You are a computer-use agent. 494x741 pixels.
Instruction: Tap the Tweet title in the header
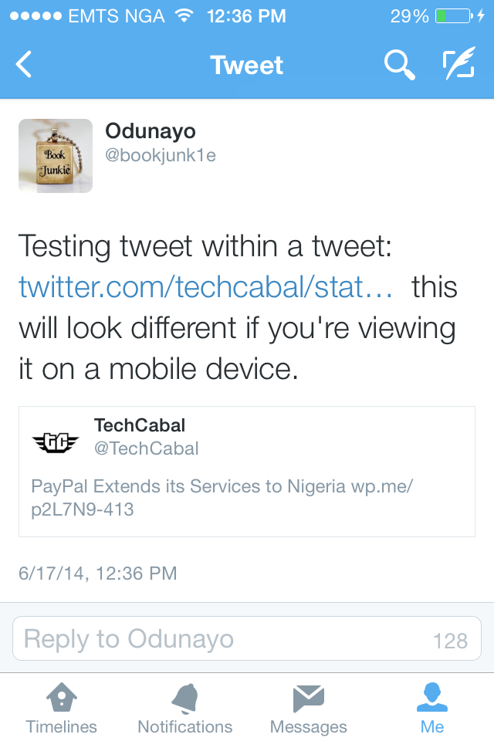(247, 66)
